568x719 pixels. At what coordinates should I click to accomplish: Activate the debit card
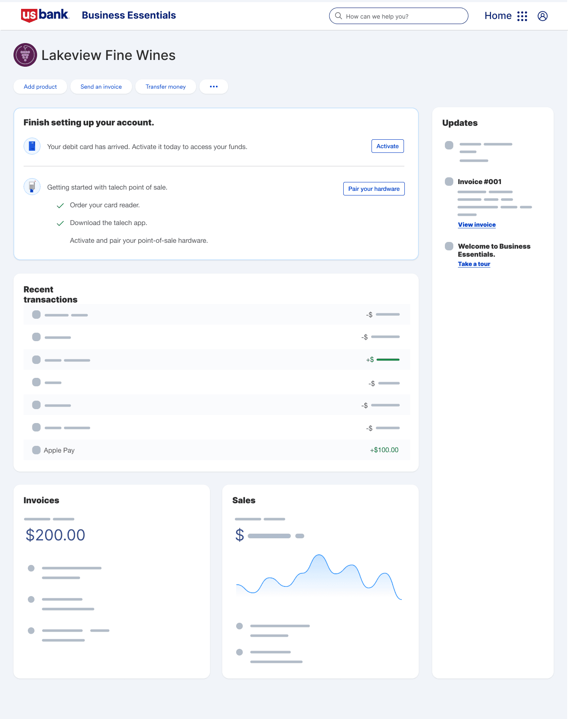(x=388, y=146)
